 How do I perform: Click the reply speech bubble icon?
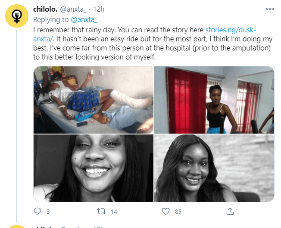pos(37,211)
